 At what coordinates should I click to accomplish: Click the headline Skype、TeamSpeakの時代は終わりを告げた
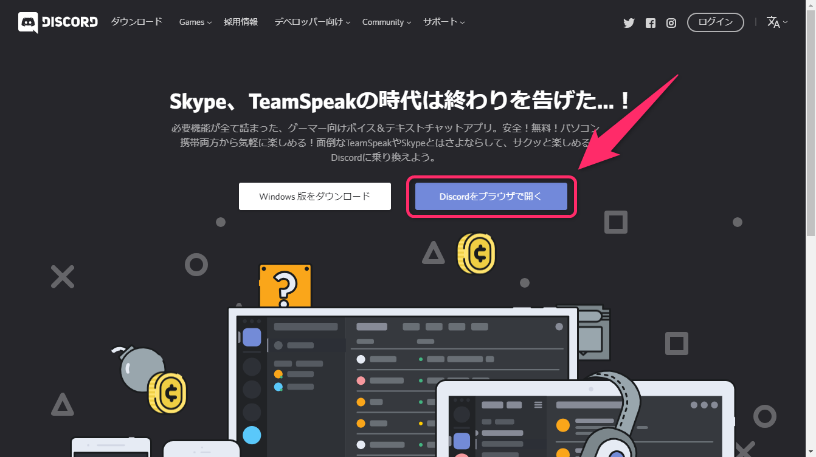(400, 101)
